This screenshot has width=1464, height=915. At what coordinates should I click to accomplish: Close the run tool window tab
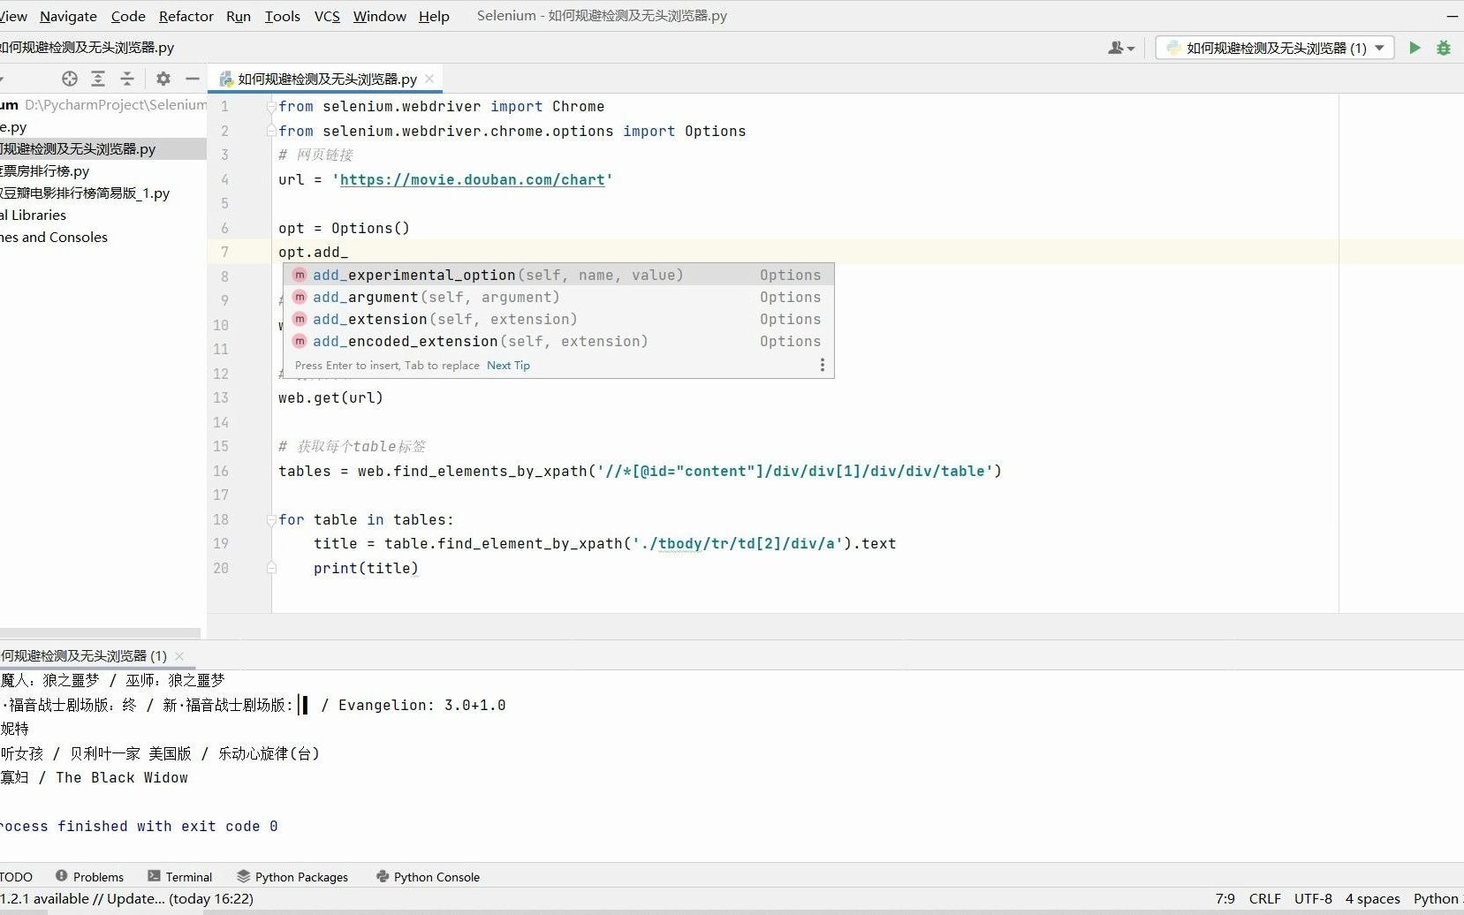click(179, 655)
